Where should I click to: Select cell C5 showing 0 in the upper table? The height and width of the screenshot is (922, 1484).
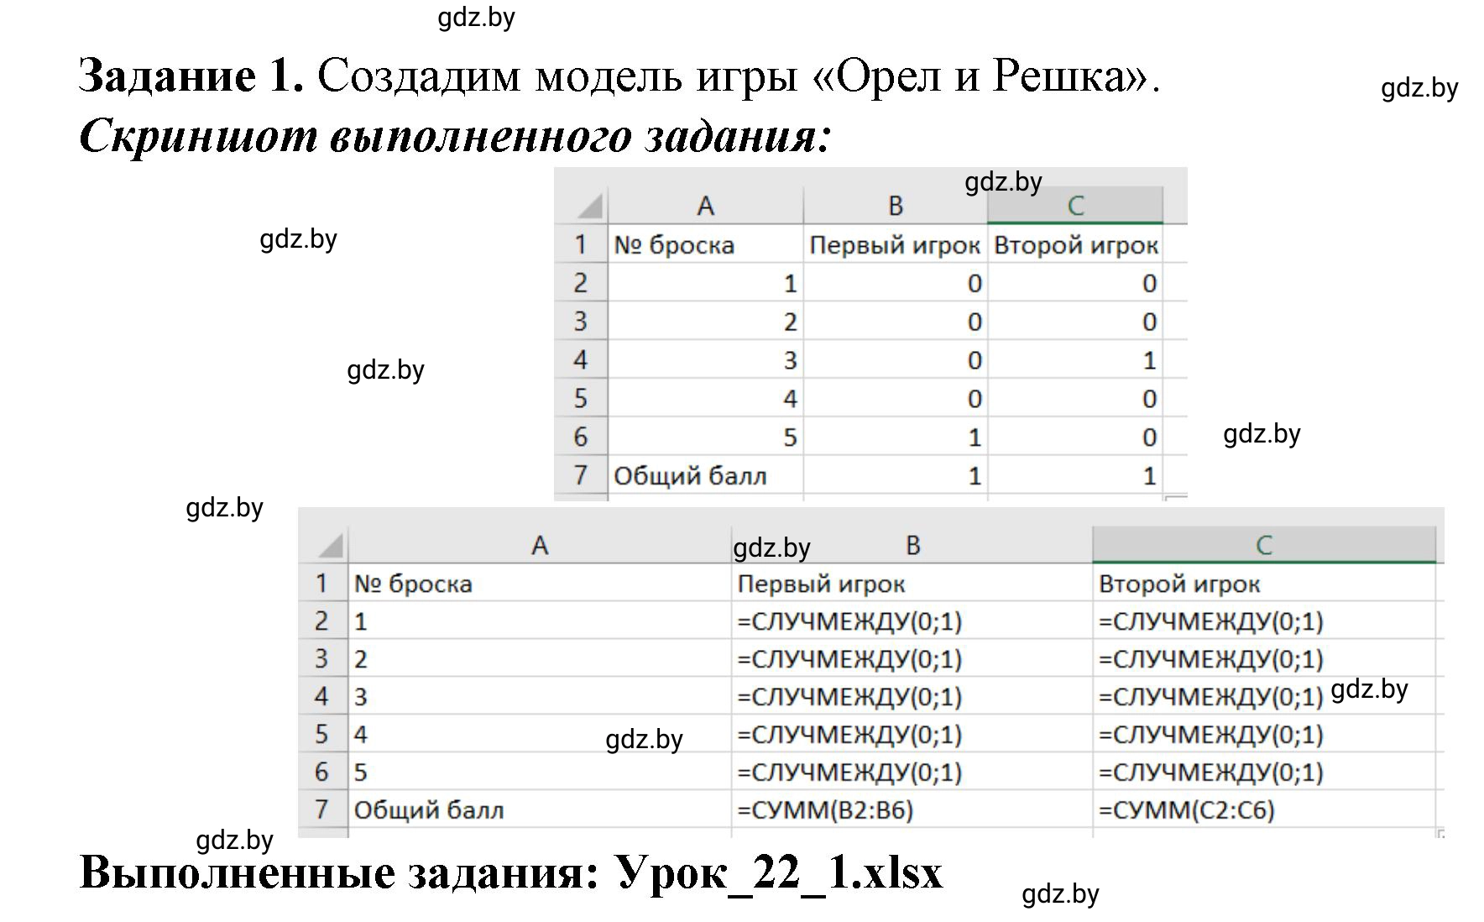pyautogui.click(x=1075, y=398)
